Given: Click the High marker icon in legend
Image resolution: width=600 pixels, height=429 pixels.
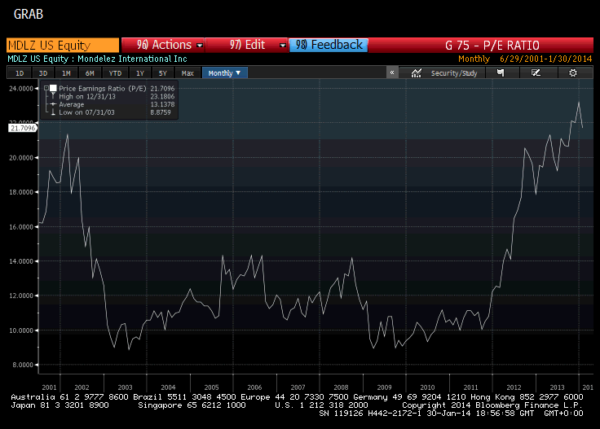Looking at the screenshot, I should (x=54, y=96).
